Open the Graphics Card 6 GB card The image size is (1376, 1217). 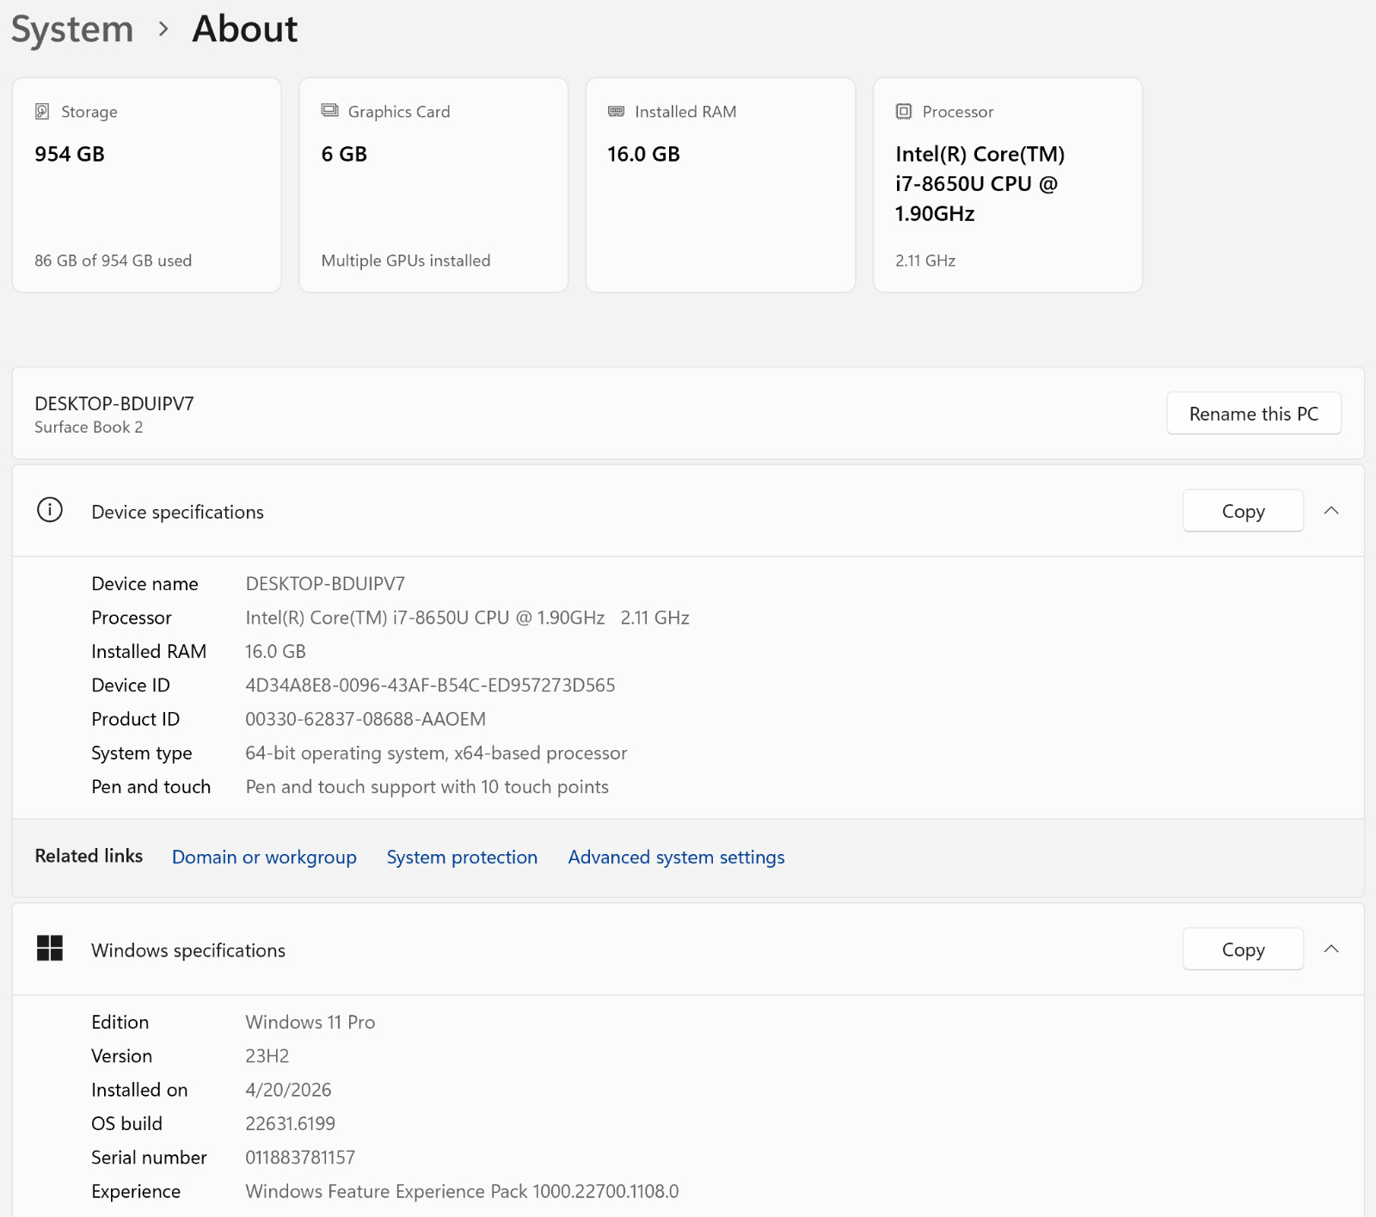click(x=433, y=185)
